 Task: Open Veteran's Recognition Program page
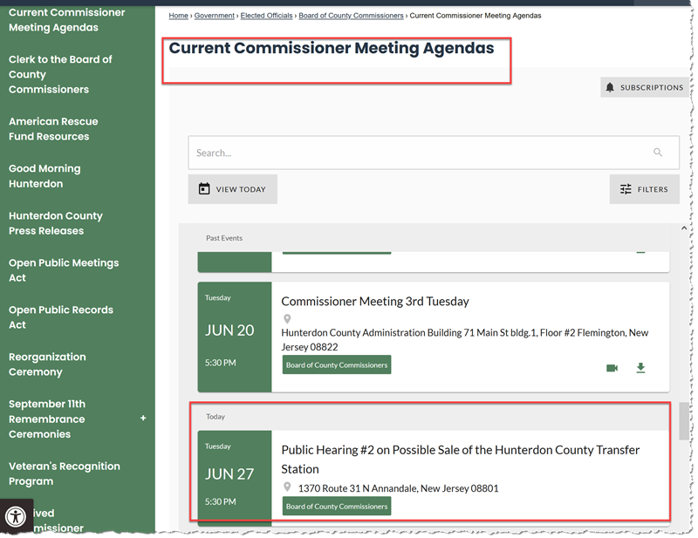point(65,474)
